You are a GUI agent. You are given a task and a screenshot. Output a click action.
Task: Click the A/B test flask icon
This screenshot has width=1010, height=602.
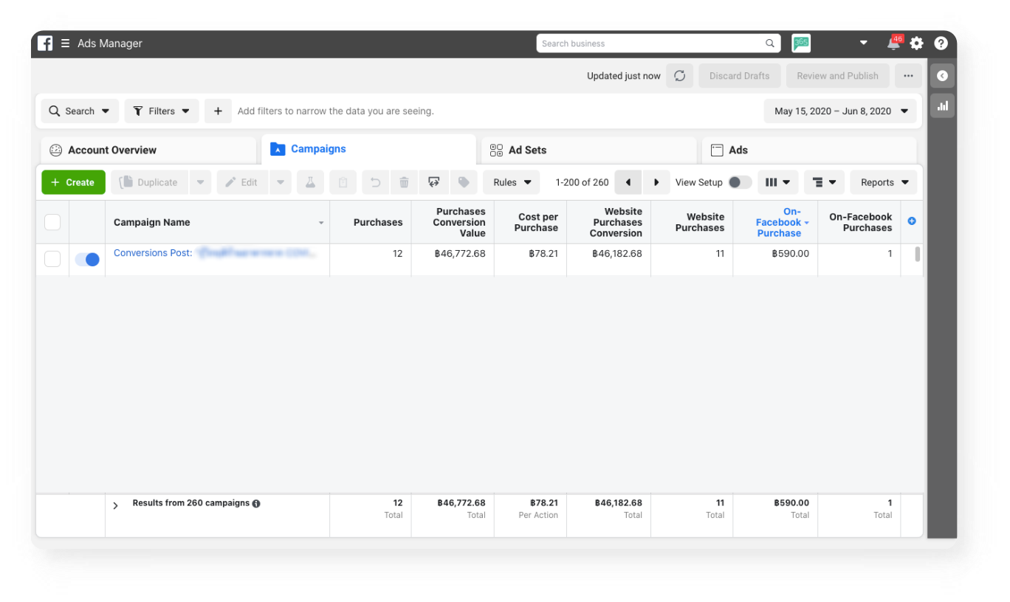coord(310,182)
